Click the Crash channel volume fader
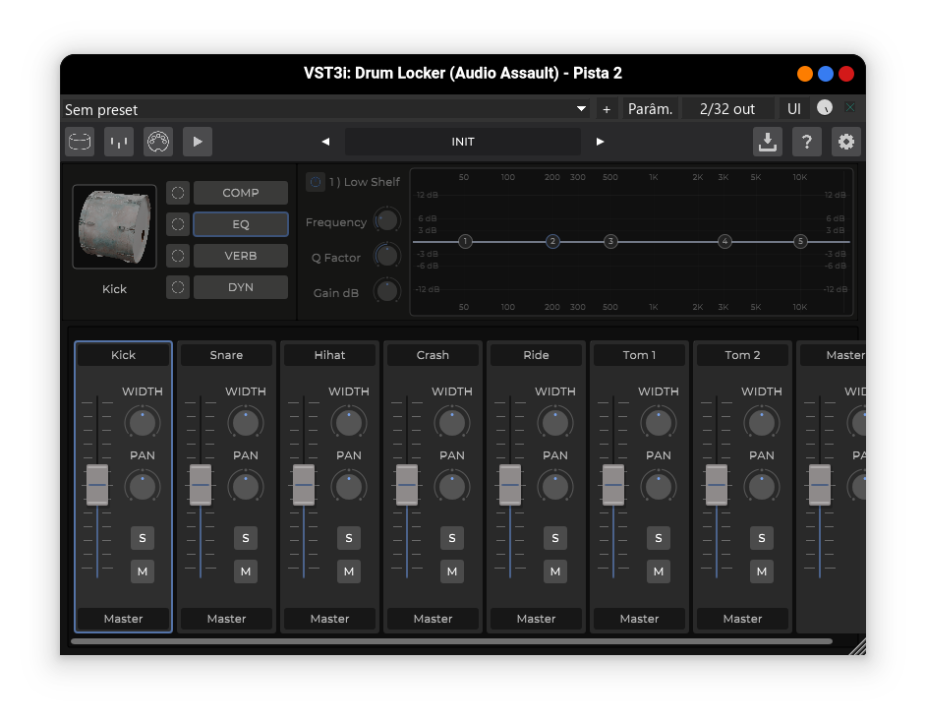 click(x=407, y=485)
